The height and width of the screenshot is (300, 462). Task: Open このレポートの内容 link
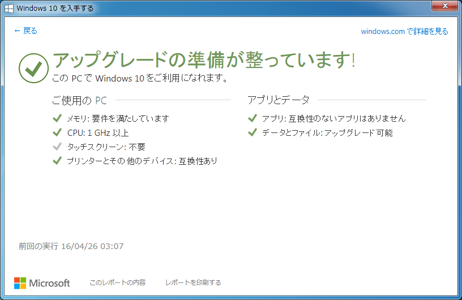[117, 282]
